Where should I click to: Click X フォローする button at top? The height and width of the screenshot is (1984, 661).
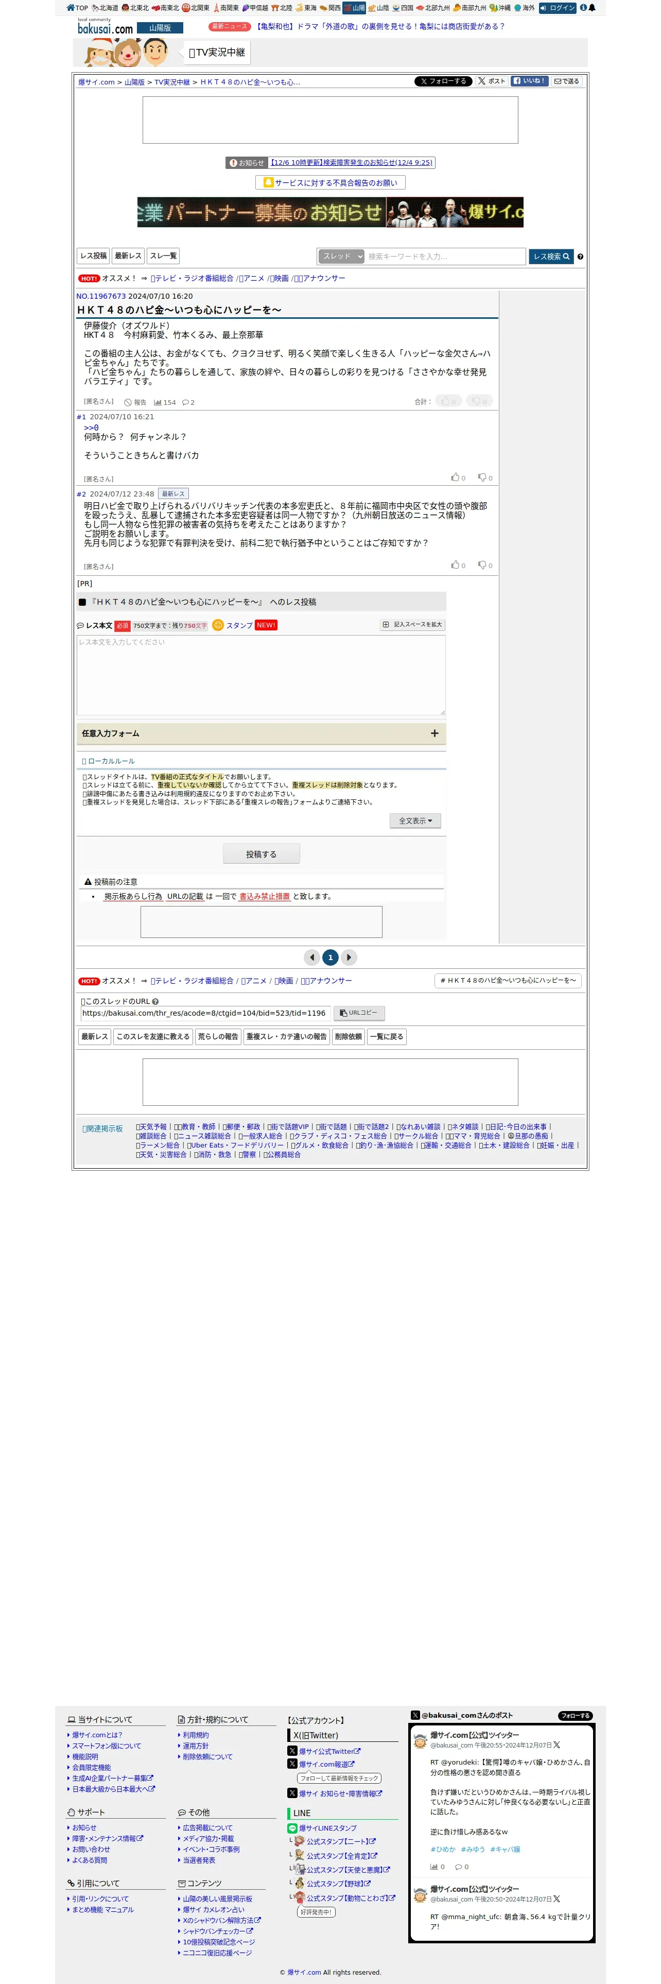click(442, 81)
